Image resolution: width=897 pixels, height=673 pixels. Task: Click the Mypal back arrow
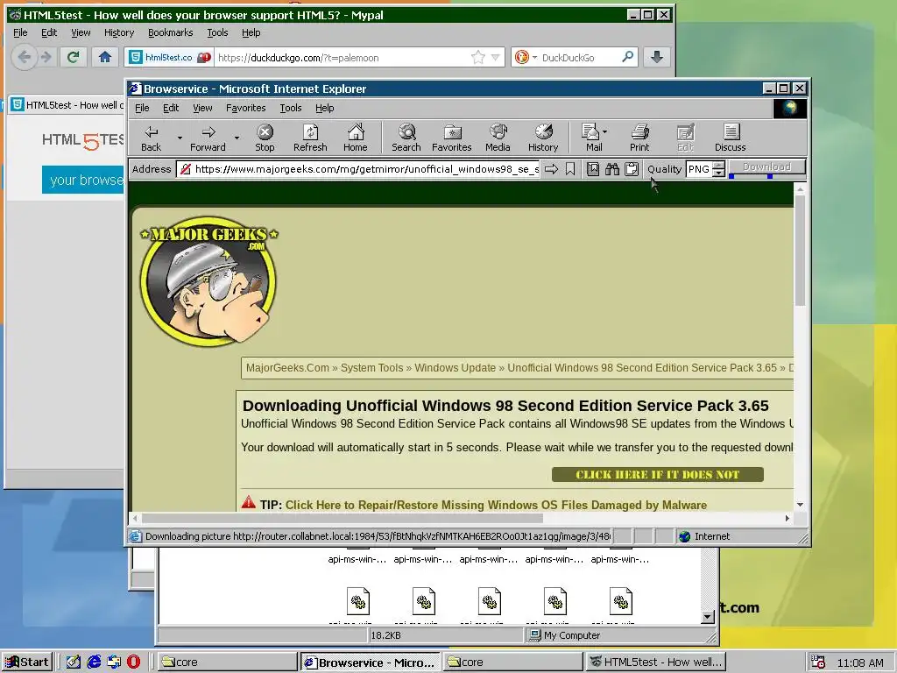(x=24, y=57)
